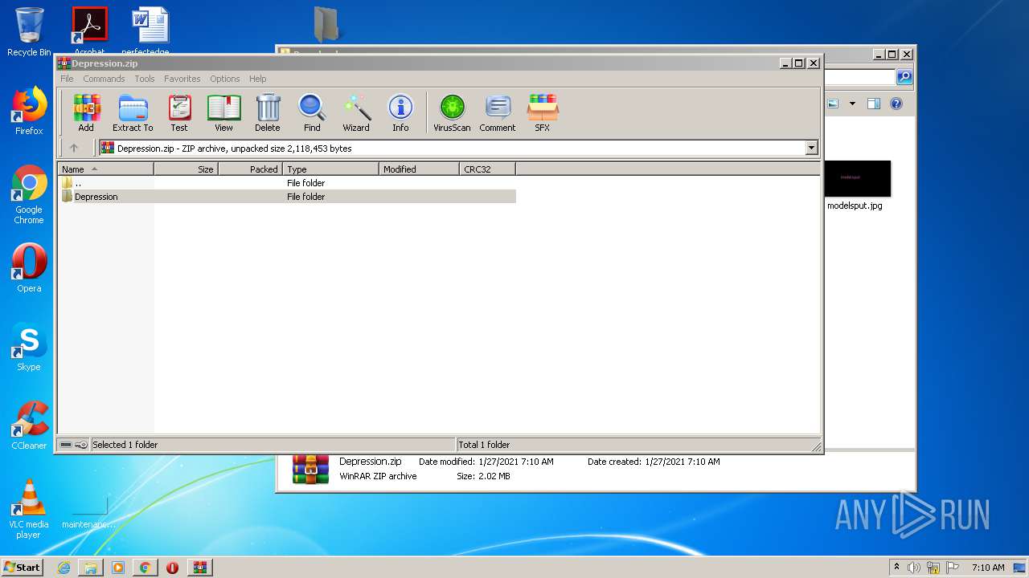This screenshot has width=1029, height=578.
Task: Click the Delete trash icon in WinRAR
Action: [x=268, y=112]
